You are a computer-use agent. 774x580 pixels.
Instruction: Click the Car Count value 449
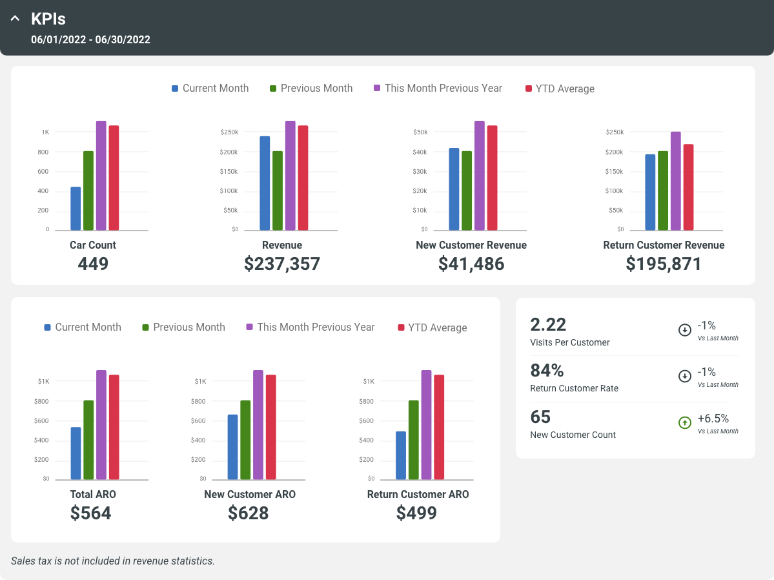pos(93,264)
